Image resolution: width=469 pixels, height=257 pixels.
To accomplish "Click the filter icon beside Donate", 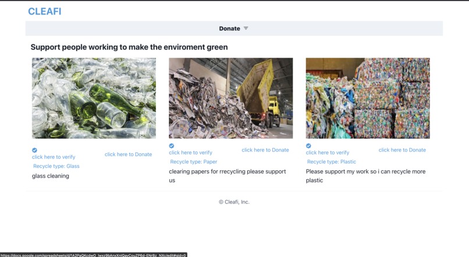I will (246, 28).
